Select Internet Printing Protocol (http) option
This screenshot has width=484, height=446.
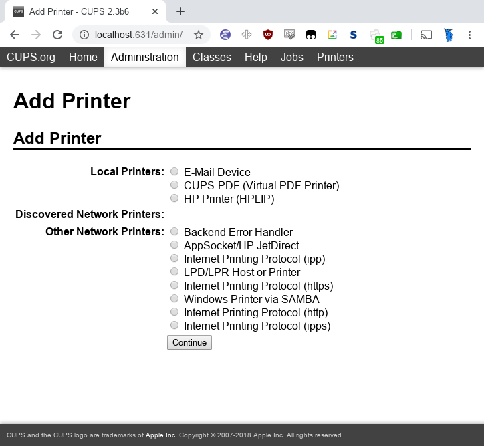(174, 312)
